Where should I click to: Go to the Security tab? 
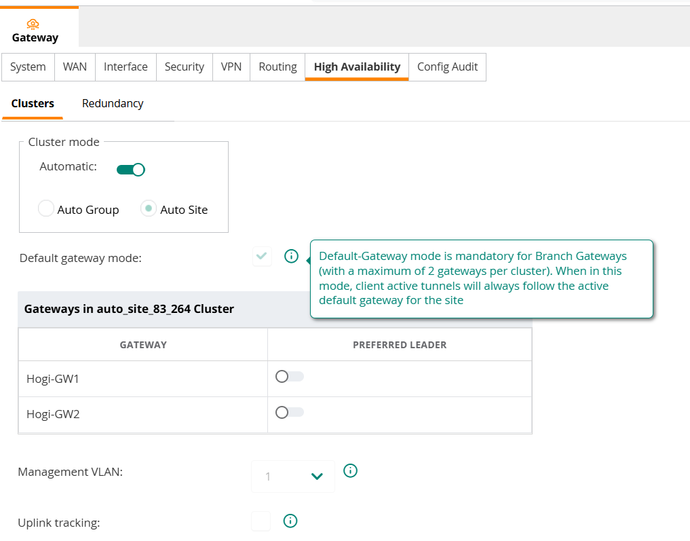[x=184, y=67]
